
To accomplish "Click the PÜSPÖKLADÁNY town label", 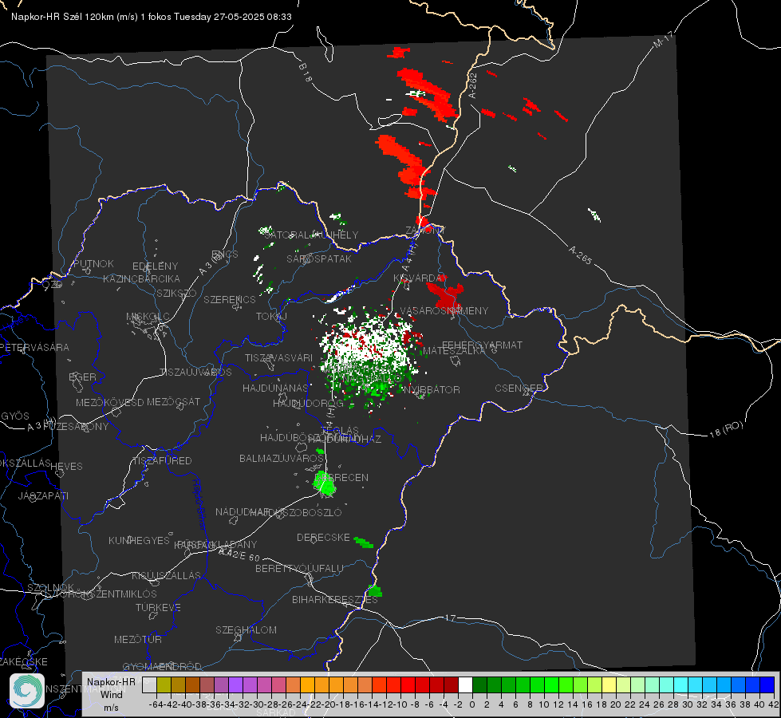I will pos(215,545).
